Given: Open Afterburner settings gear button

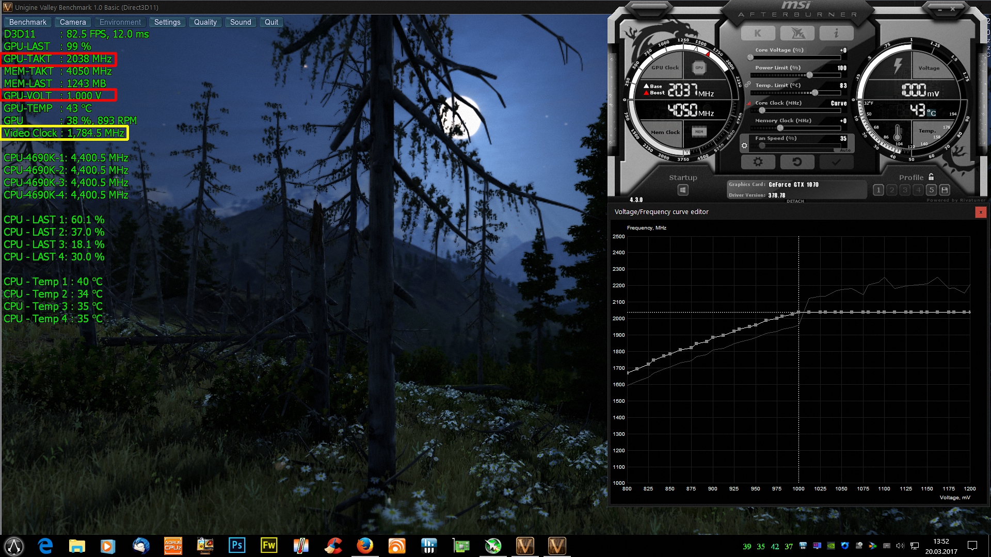Looking at the screenshot, I should point(758,162).
